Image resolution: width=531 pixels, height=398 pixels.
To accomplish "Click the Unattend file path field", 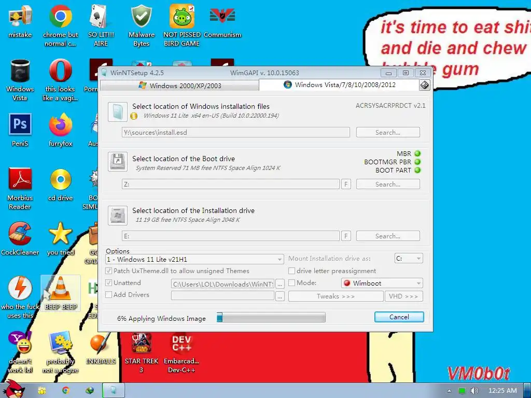I will point(223,284).
